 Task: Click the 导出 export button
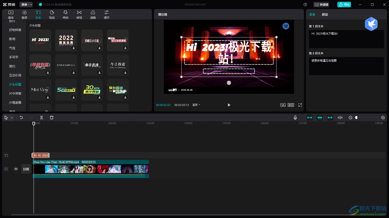(x=344, y=5)
